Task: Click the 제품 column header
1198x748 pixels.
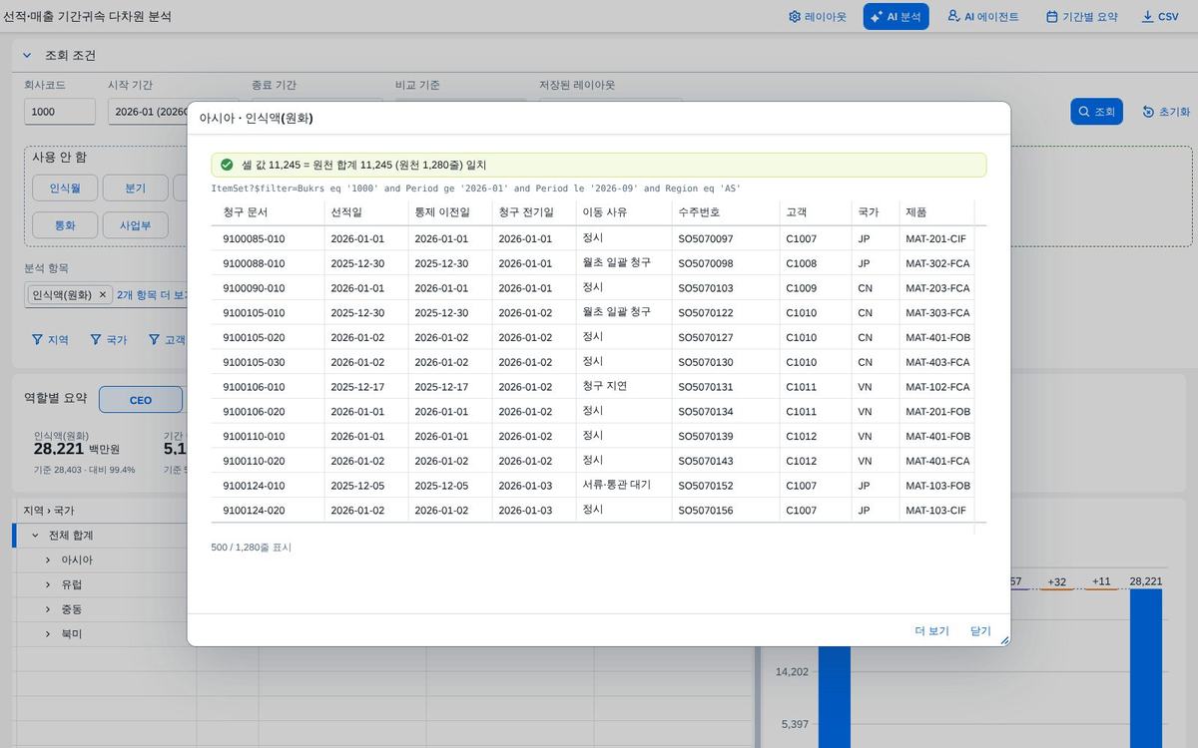Action: coord(936,212)
